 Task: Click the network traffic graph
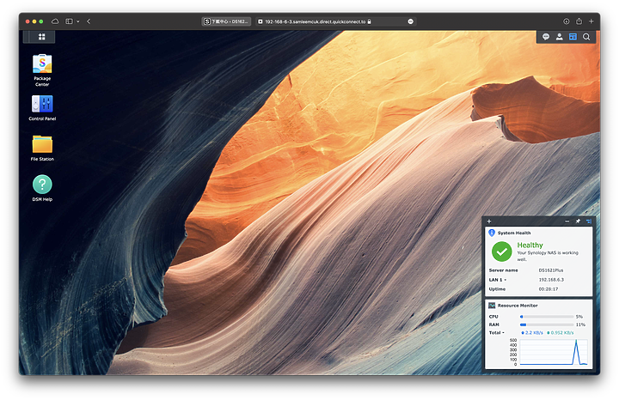pos(554,352)
